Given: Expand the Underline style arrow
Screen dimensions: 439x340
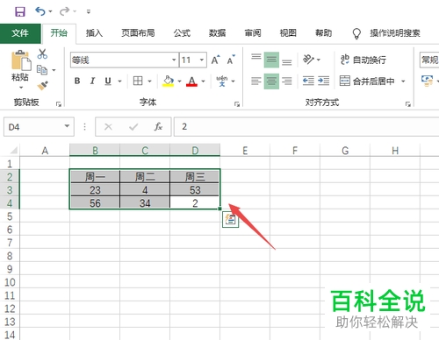Looking at the screenshot, I should 119,81.
